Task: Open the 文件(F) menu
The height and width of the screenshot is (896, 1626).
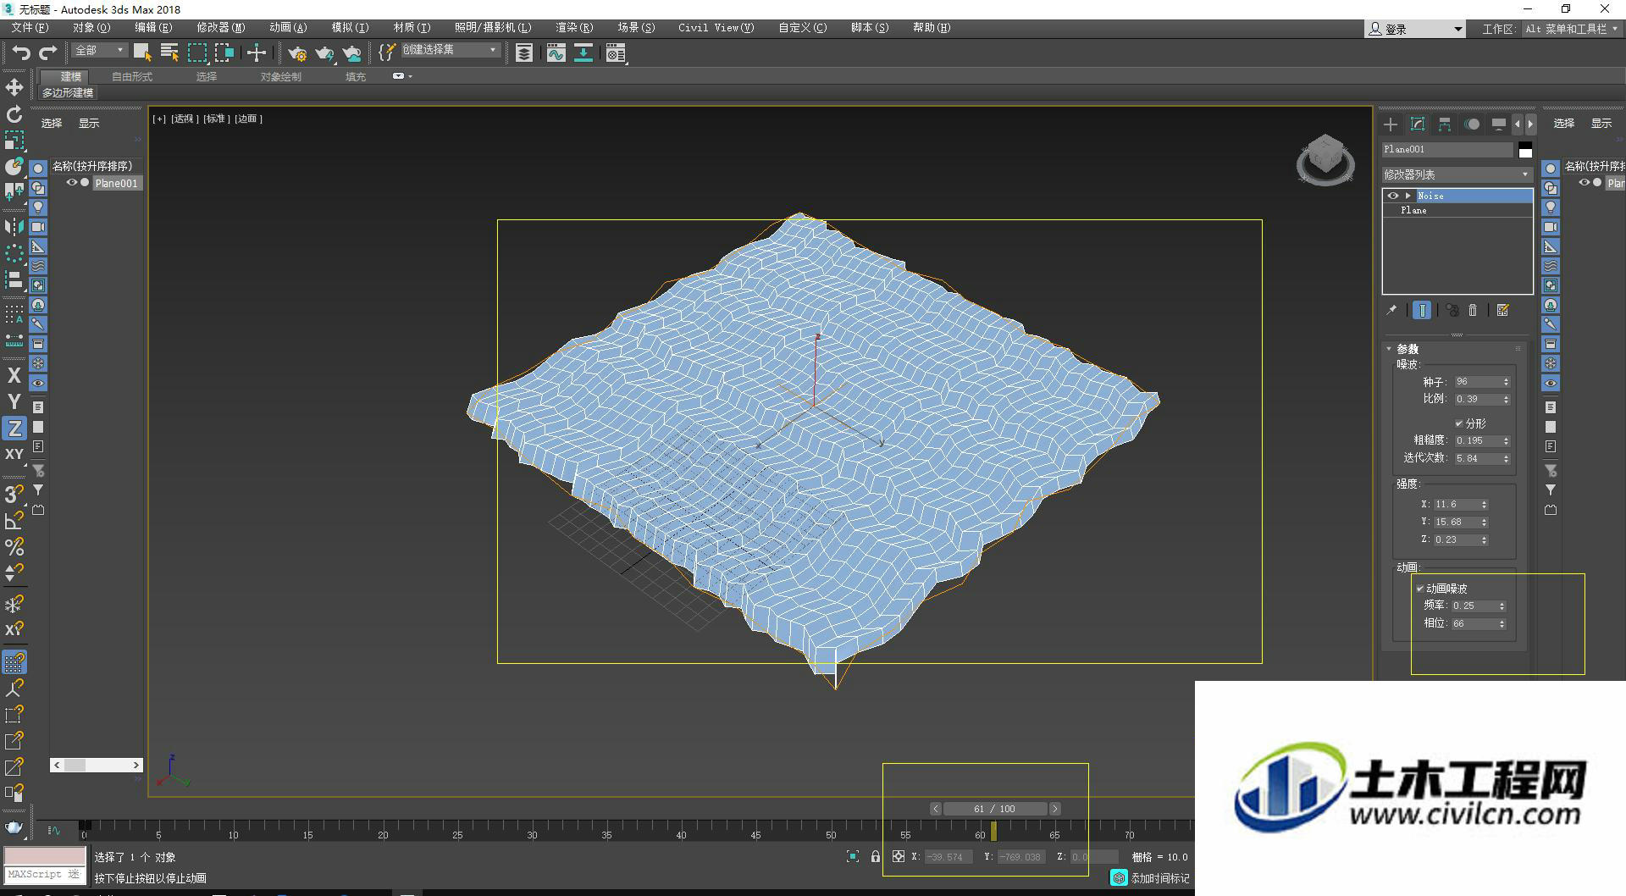Action: pyautogui.click(x=30, y=28)
